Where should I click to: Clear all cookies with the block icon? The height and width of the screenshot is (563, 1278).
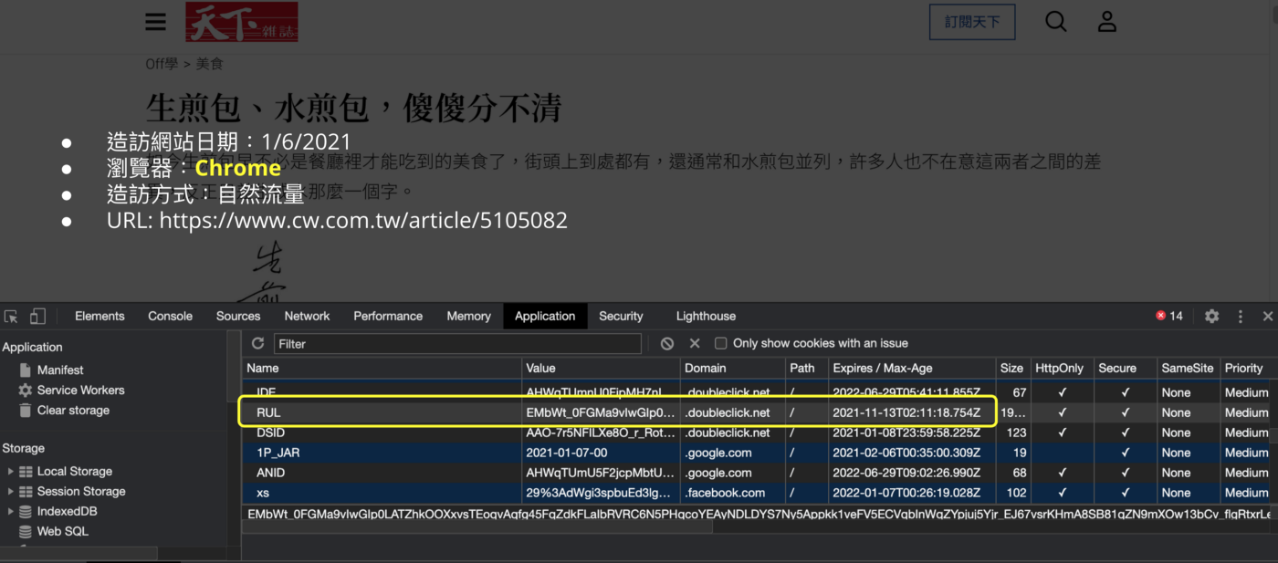pos(667,344)
